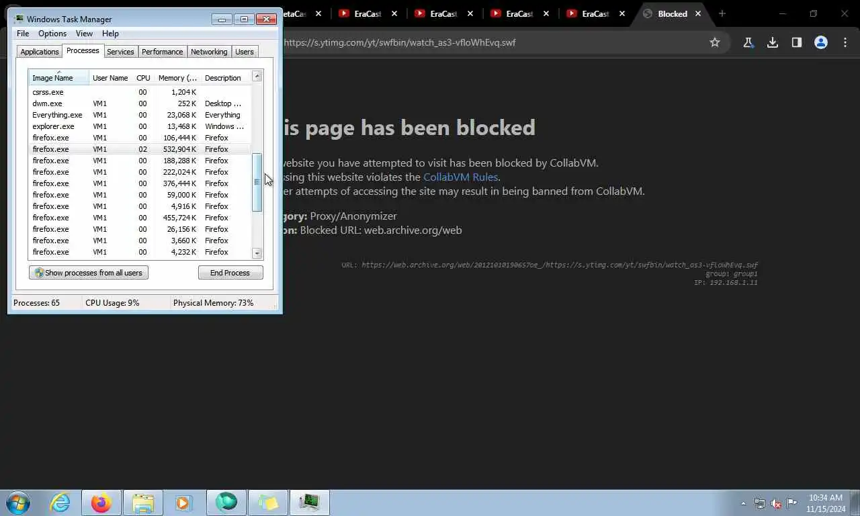This screenshot has width=860, height=516.
Task: Switch to Firefox via its taskbar icon
Action: click(x=101, y=503)
